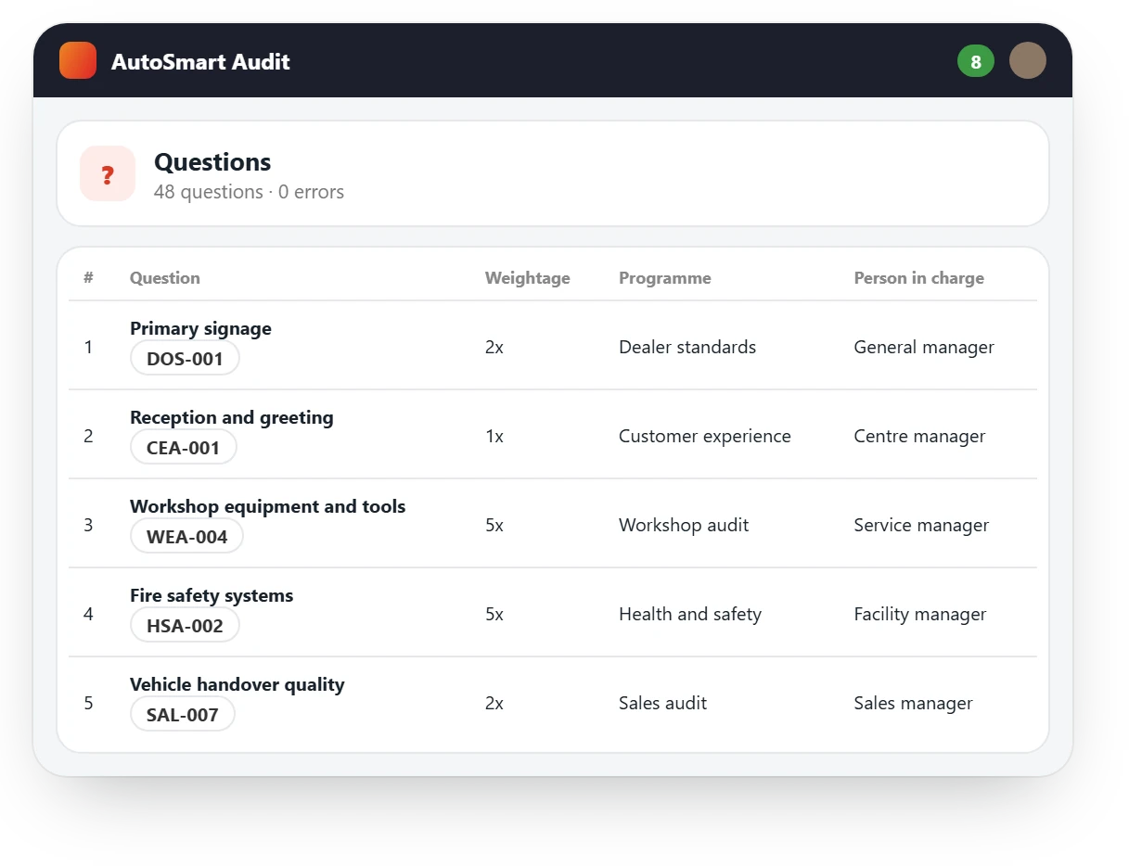Click the DOS-001 code tag
Viewport: 1129px width, 866px height.
(x=185, y=359)
